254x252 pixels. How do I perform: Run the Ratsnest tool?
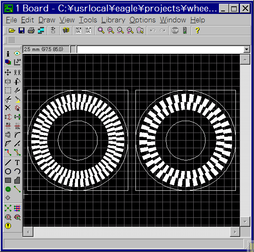8,208
